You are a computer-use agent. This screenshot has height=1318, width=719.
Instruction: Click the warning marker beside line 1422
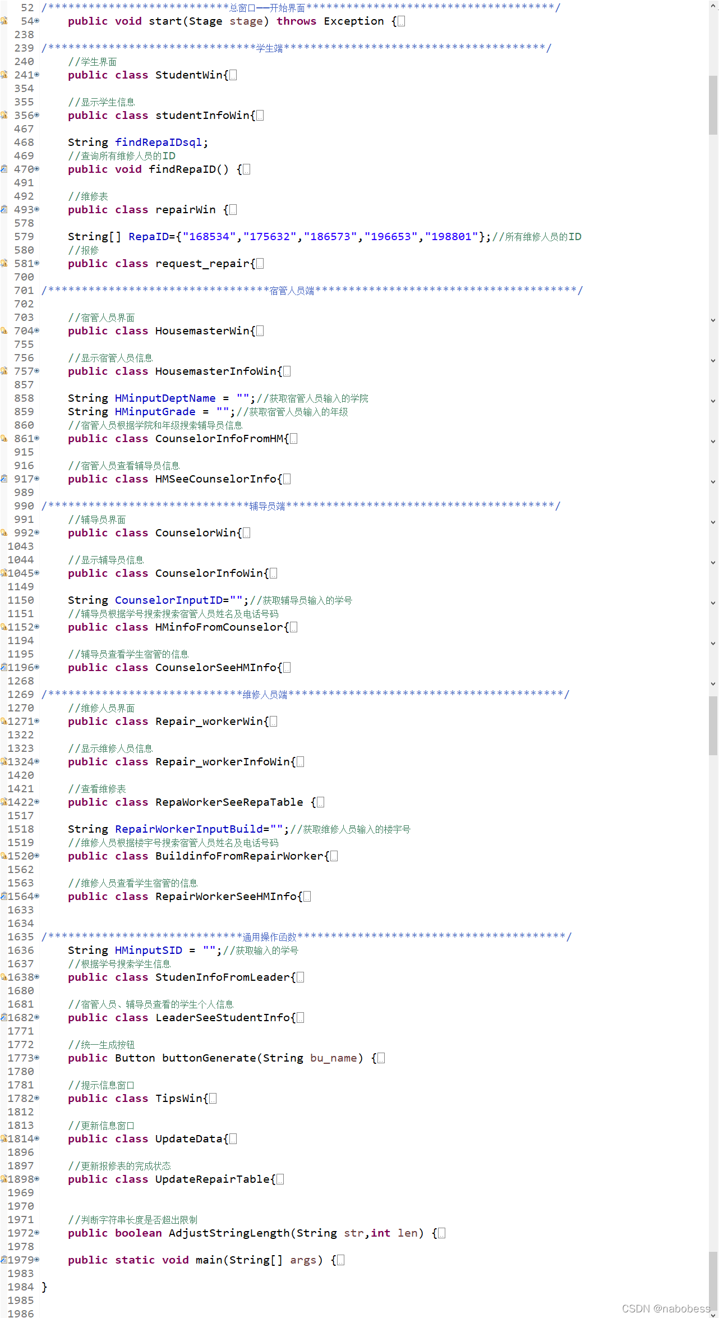pyautogui.click(x=3, y=802)
